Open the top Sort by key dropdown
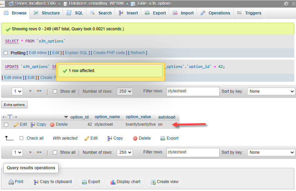This screenshot has height=191, width=296. click(x=271, y=91)
